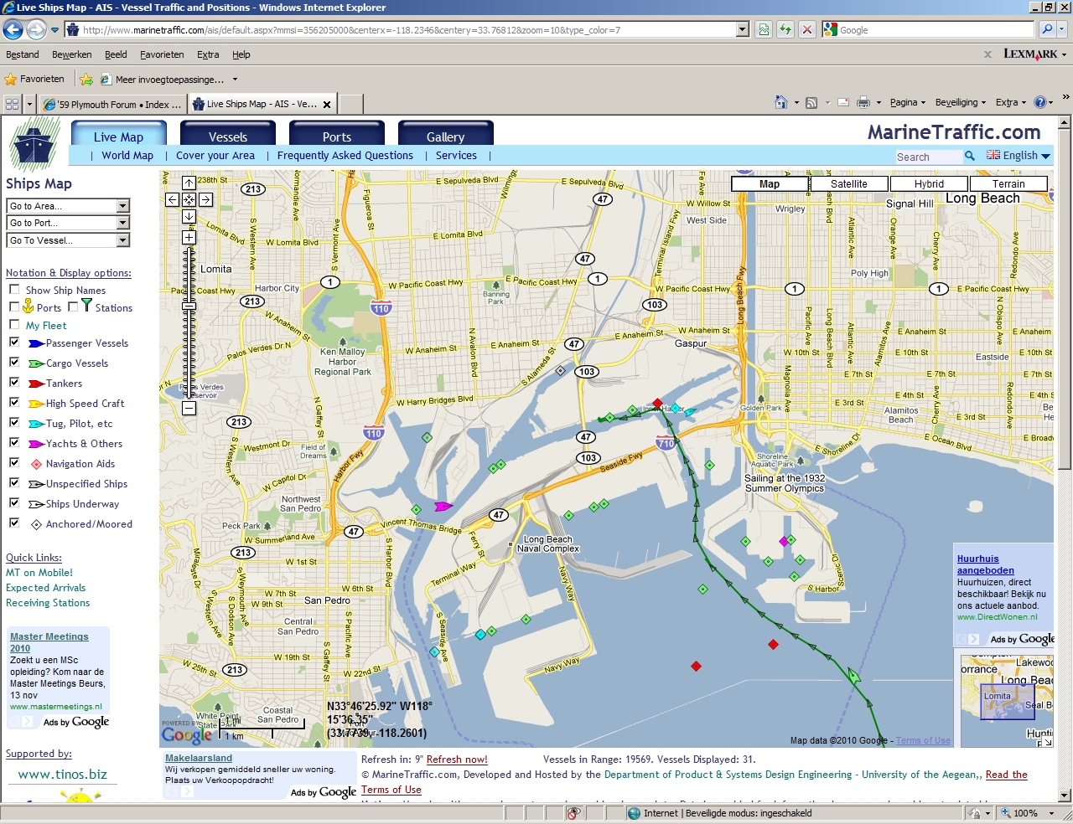Open the Go to Area dropdown
Image resolution: width=1073 pixels, height=824 pixels.
pos(68,206)
